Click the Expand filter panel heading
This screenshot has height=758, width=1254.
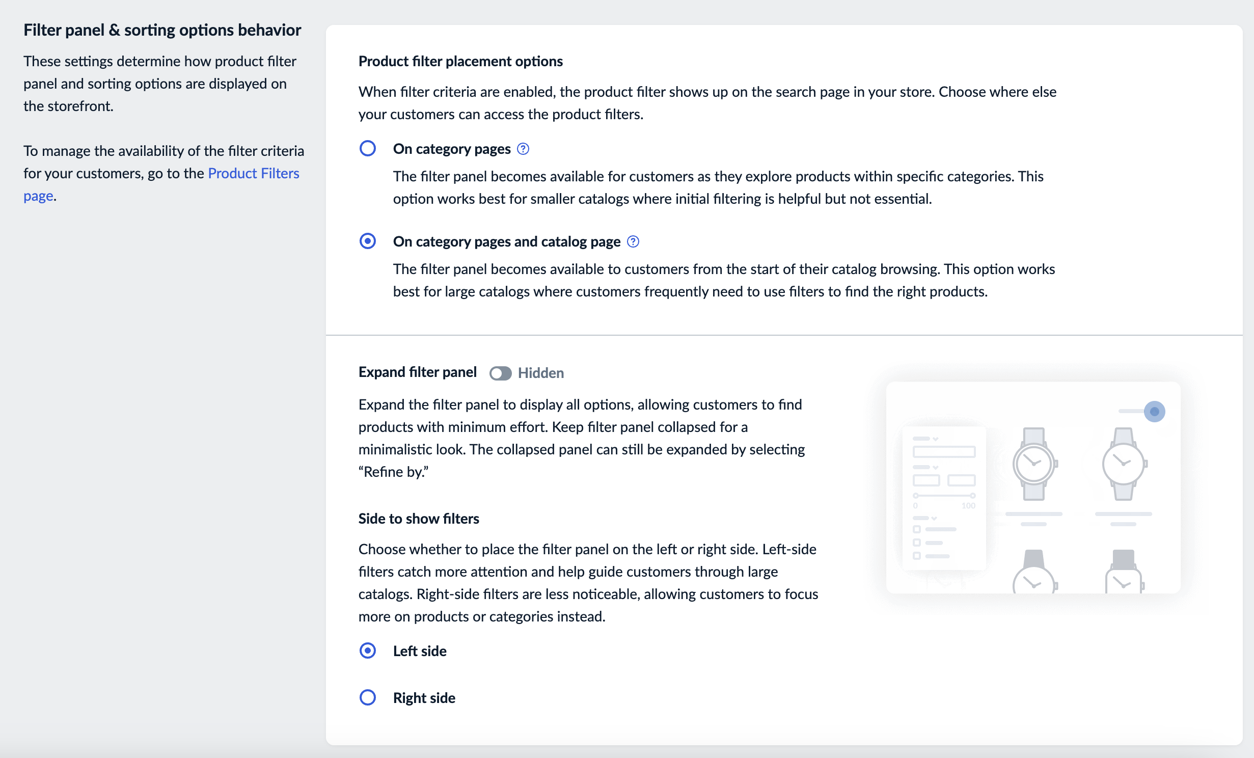pyautogui.click(x=417, y=372)
